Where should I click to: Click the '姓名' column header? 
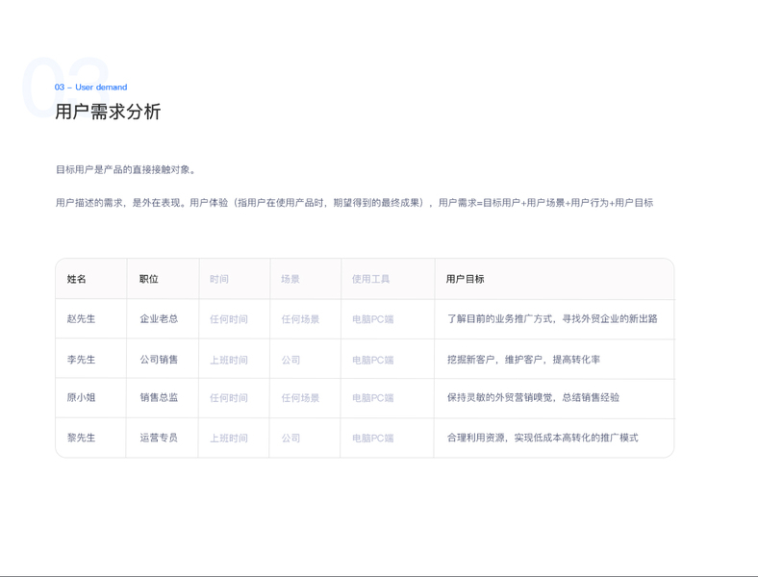pyautogui.click(x=76, y=279)
